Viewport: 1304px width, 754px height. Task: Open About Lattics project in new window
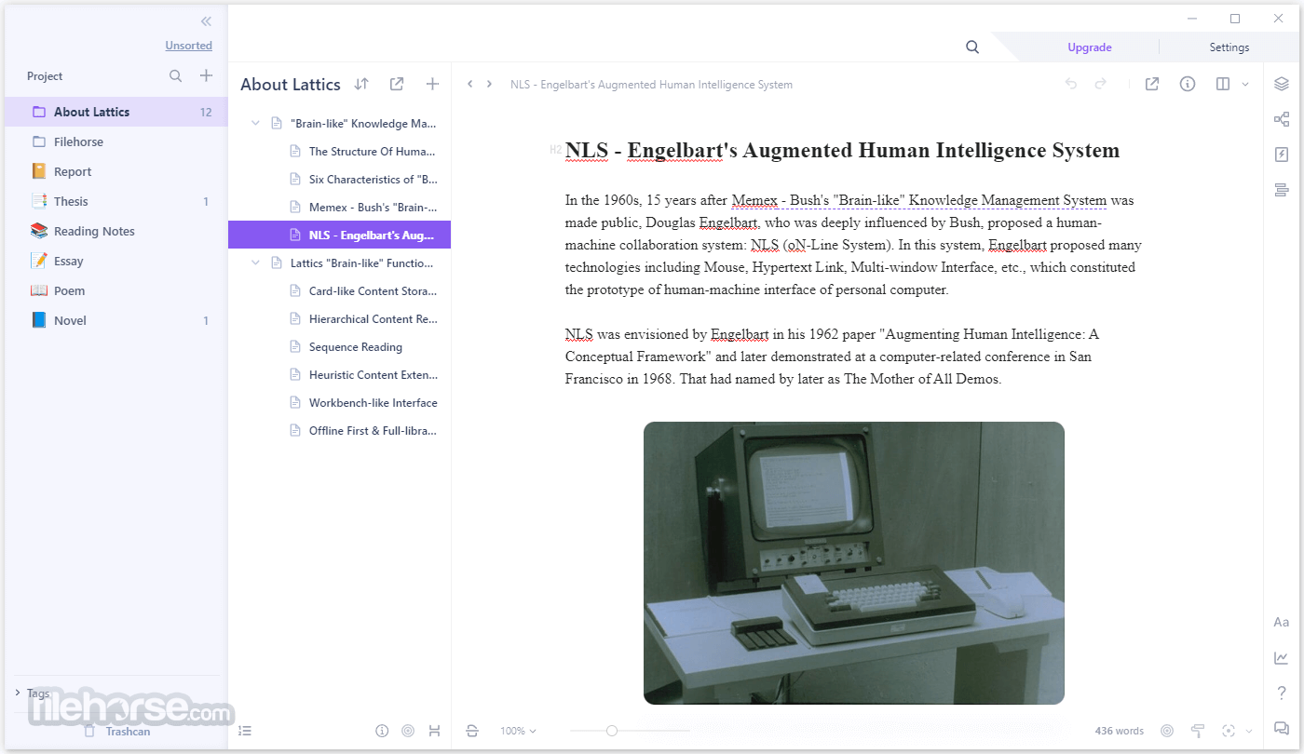click(x=397, y=84)
